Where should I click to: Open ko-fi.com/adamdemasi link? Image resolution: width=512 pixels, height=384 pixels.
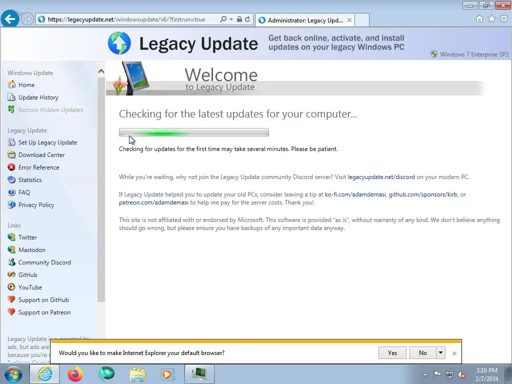[x=355, y=194]
